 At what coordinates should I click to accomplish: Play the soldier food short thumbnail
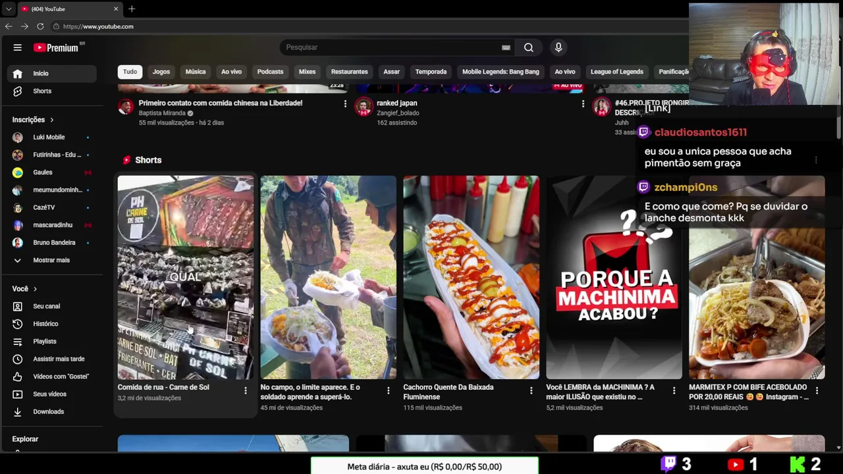tap(328, 277)
